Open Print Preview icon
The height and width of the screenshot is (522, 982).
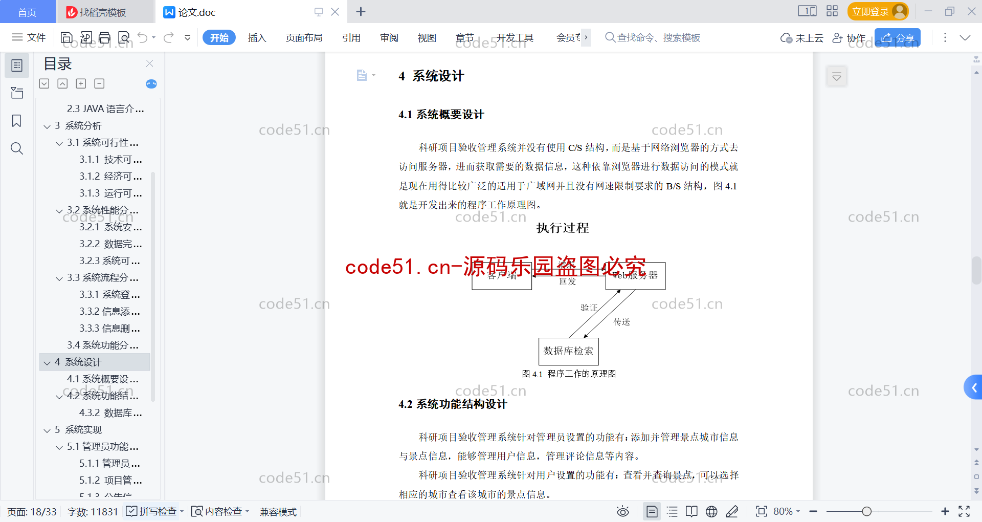point(124,37)
